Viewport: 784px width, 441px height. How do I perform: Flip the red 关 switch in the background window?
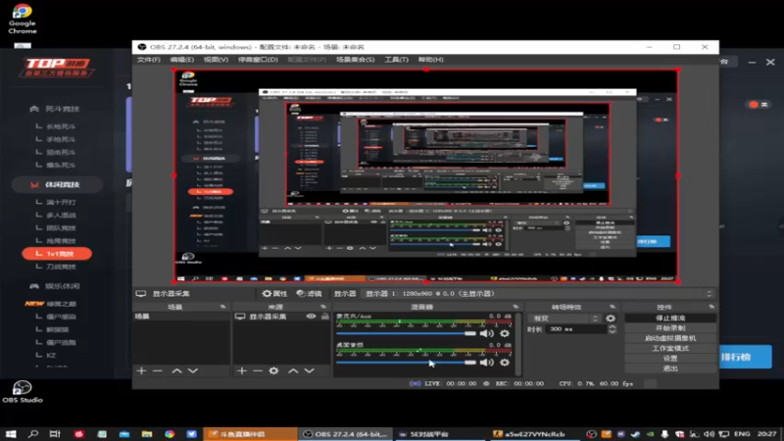759,104
